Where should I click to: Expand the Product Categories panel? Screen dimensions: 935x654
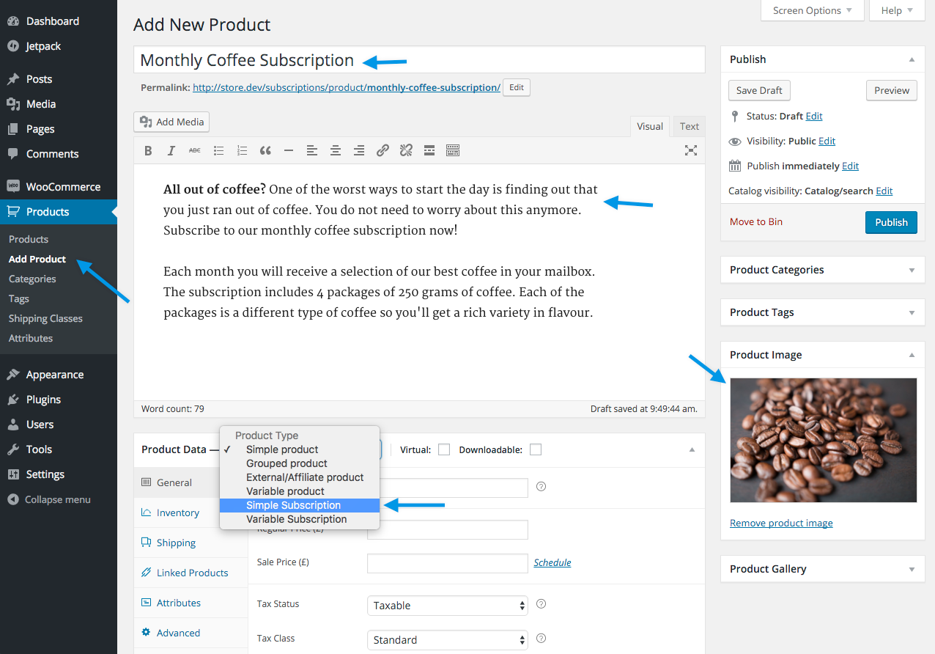(822, 270)
